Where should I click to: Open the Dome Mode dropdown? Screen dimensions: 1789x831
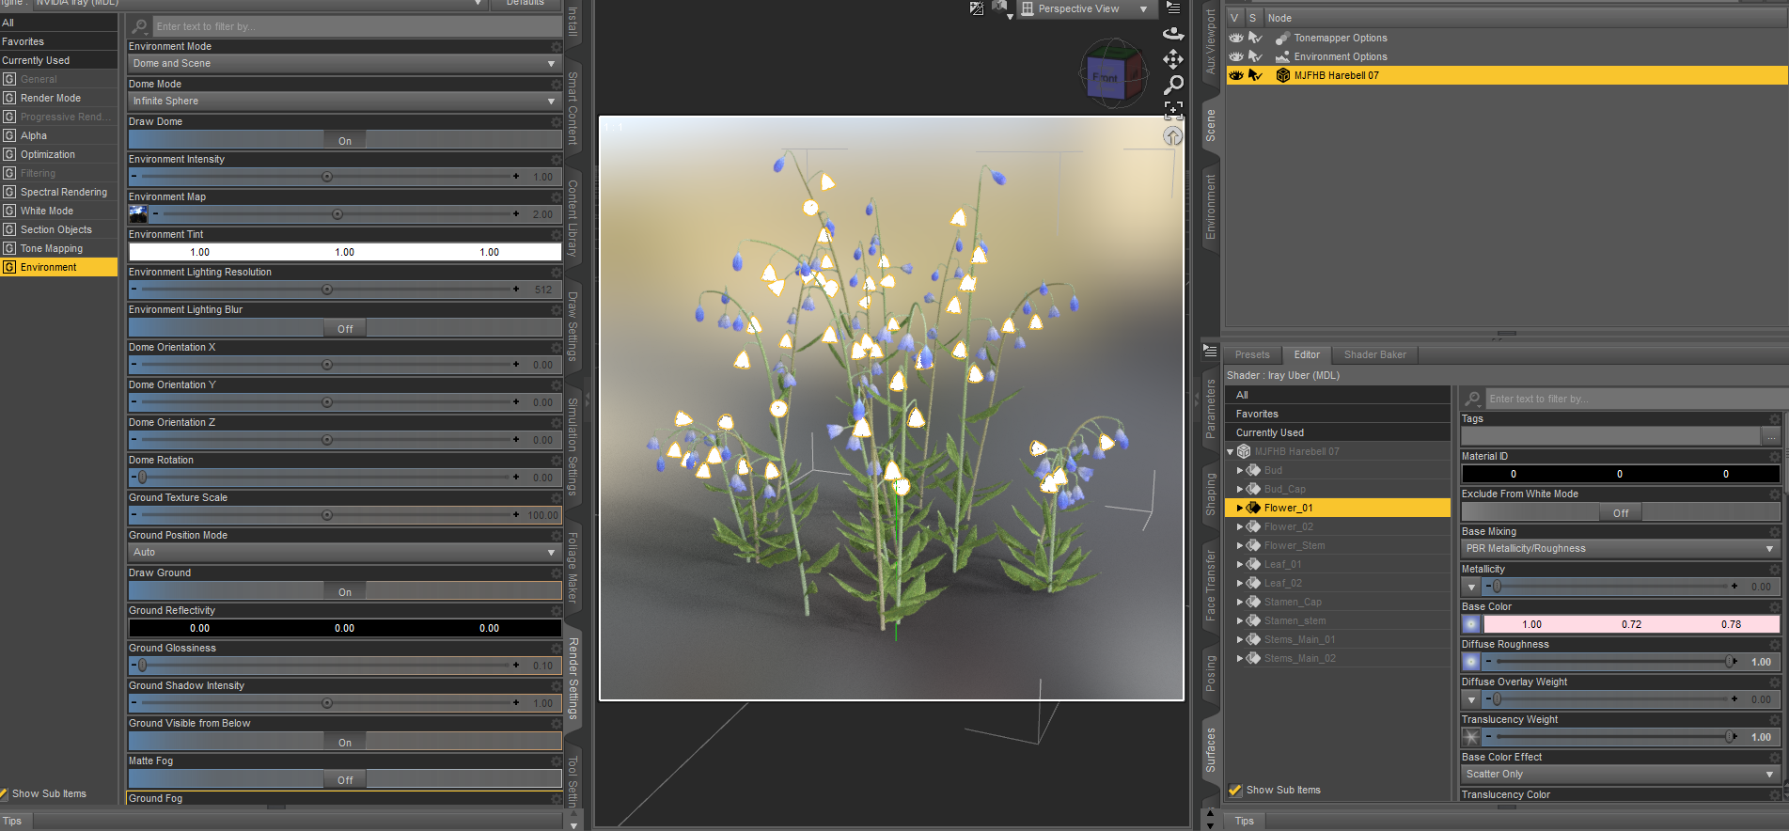345,101
